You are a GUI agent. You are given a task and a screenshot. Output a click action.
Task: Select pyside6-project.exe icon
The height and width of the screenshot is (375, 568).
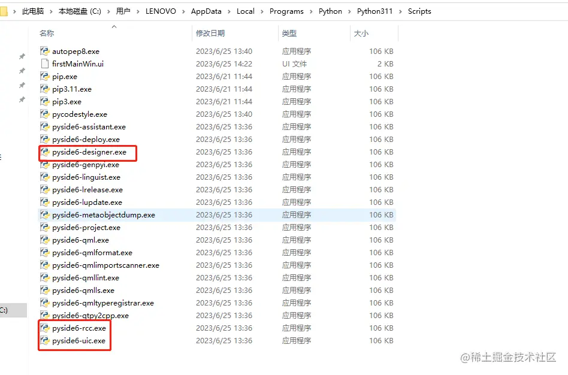click(x=44, y=228)
